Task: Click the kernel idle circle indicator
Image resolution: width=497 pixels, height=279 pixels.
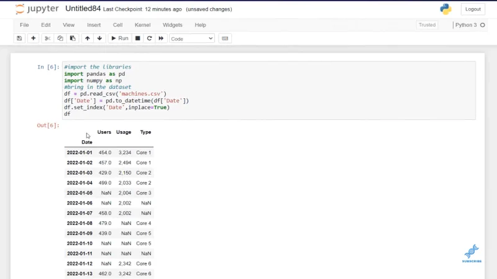Action: pyautogui.click(x=483, y=25)
